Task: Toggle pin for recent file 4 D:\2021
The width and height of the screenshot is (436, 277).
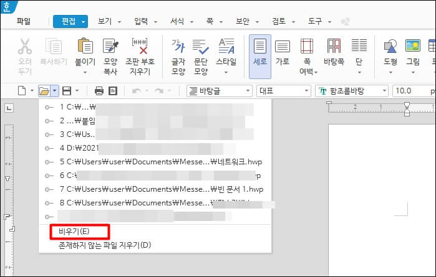Action: [x=49, y=148]
